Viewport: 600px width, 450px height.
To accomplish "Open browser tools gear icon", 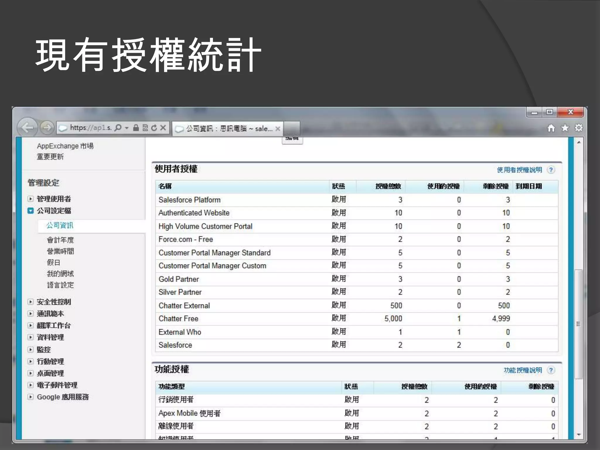I will pos(579,128).
